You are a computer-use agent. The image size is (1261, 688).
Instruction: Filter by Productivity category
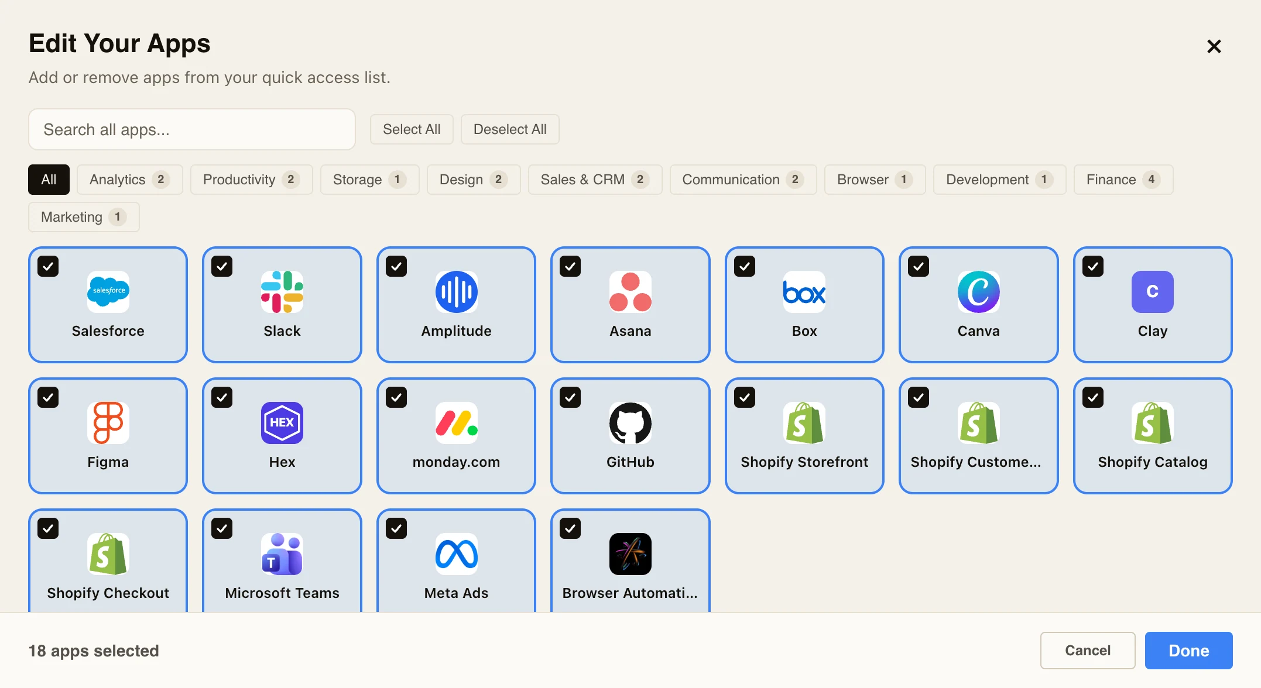pos(251,180)
